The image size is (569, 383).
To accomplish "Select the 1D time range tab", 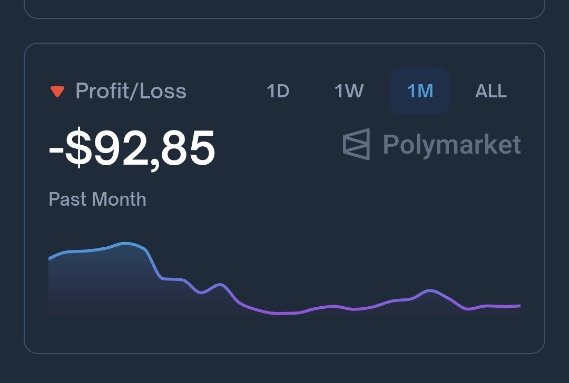I will pos(278,91).
